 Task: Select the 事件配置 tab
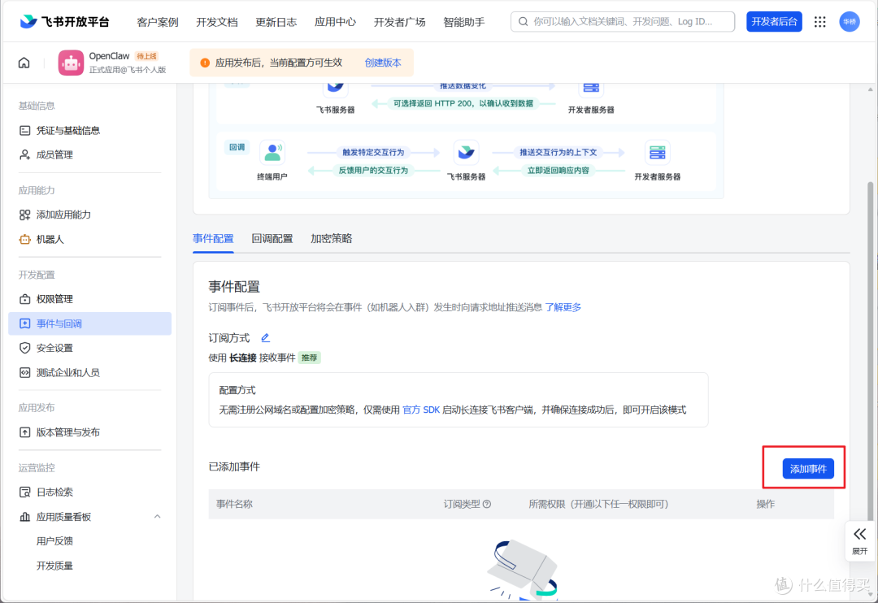pos(213,238)
